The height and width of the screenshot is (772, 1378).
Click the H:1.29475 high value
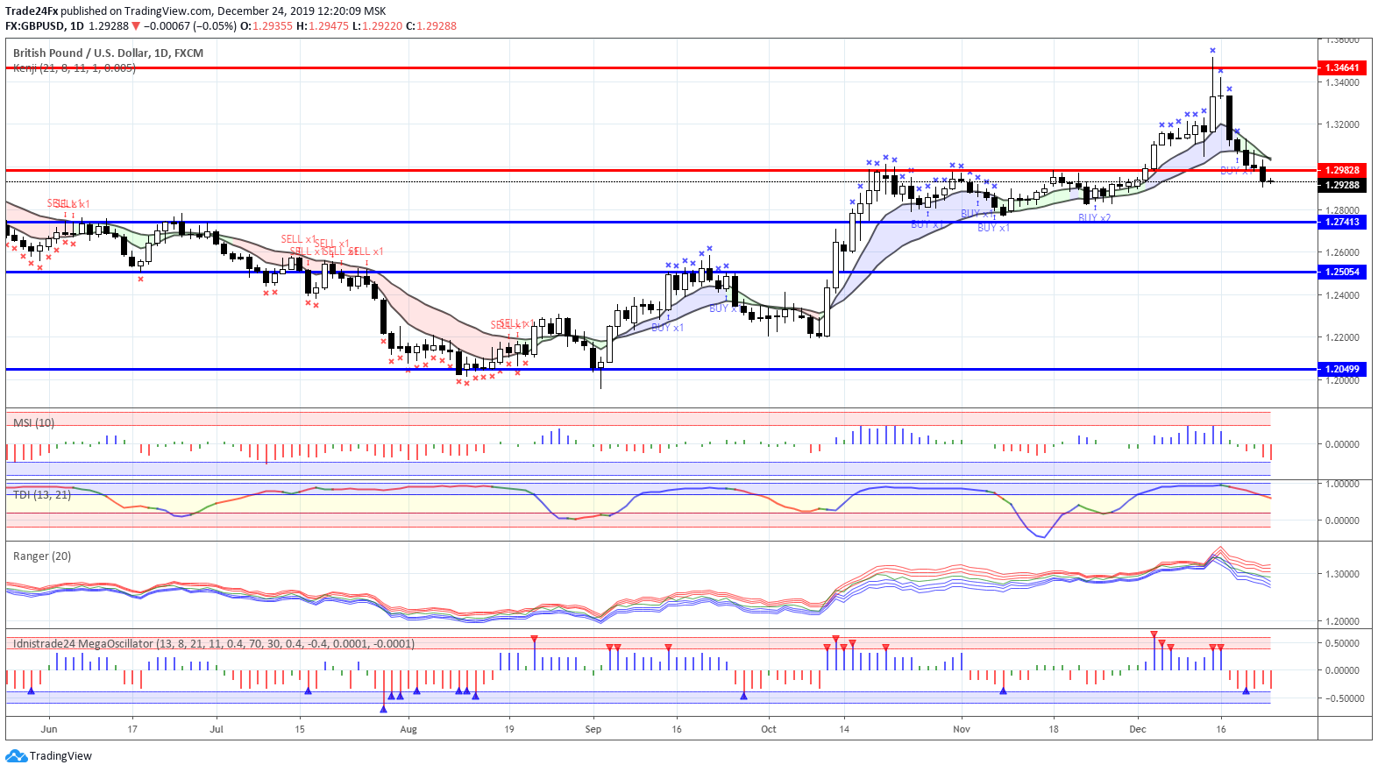coord(323,25)
